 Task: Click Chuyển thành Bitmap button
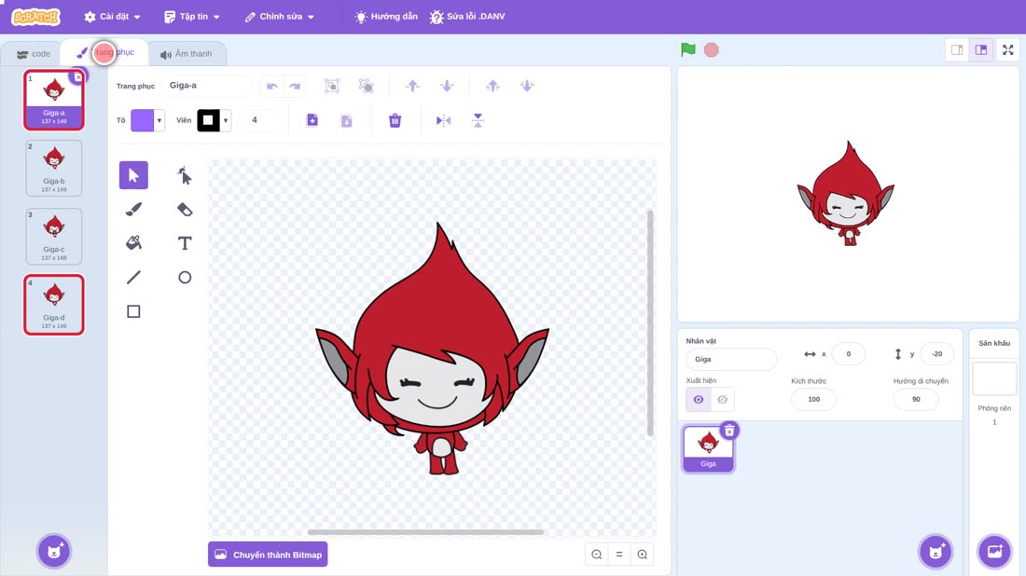(x=268, y=555)
